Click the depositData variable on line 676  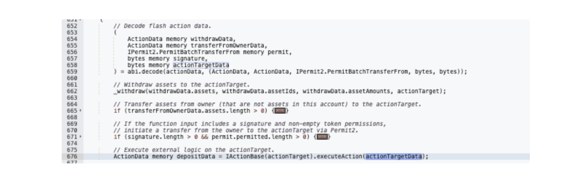tap(196, 156)
